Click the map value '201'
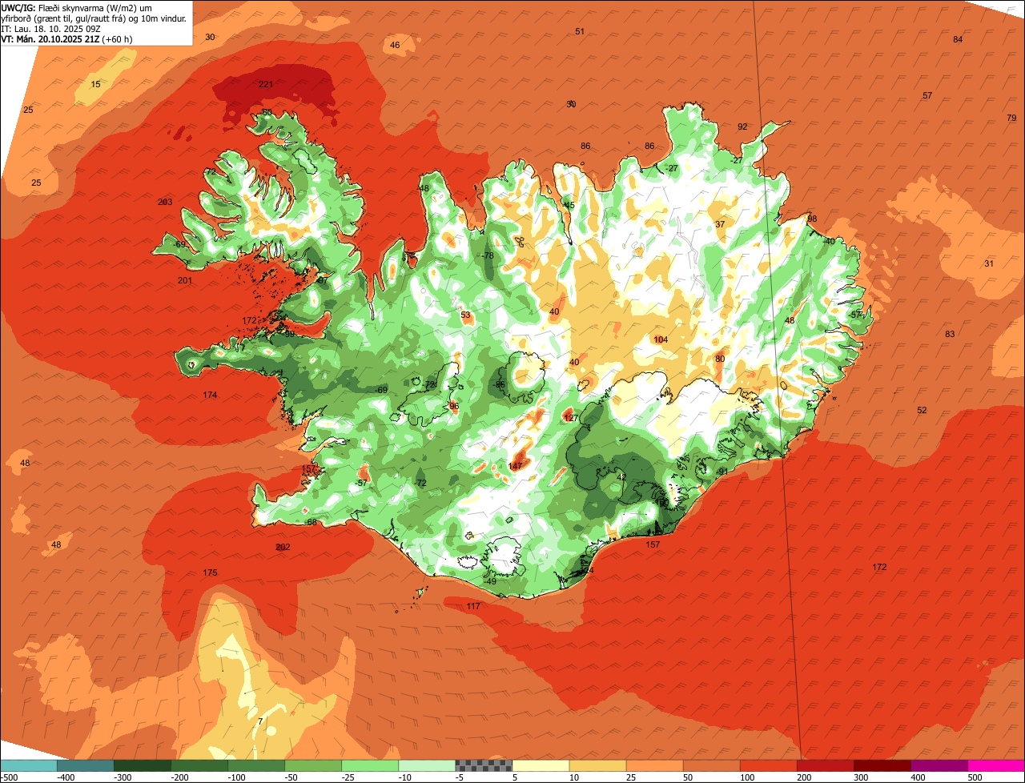This screenshot has width=1025, height=783. point(185,280)
